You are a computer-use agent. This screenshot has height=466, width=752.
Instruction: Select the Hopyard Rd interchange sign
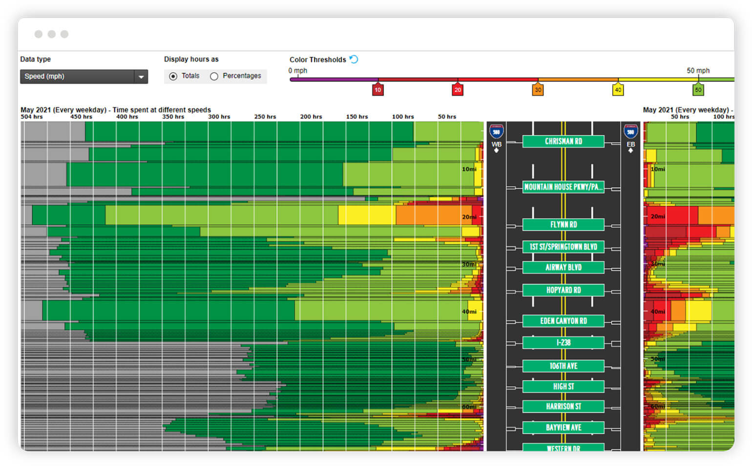coord(563,291)
